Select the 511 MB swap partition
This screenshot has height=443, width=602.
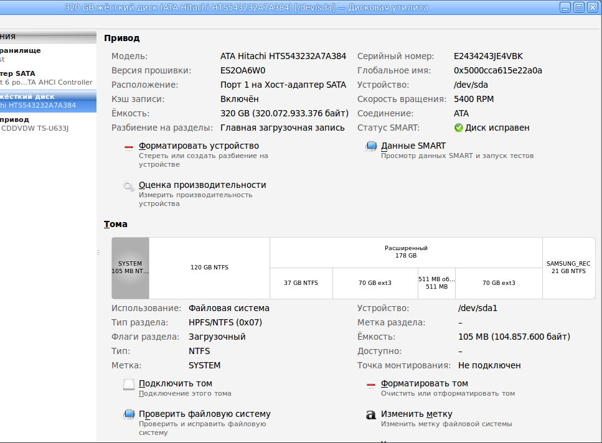click(x=436, y=283)
